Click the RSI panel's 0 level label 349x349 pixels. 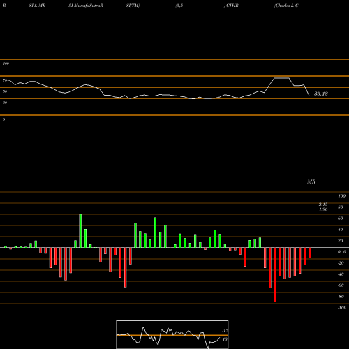point(3,119)
